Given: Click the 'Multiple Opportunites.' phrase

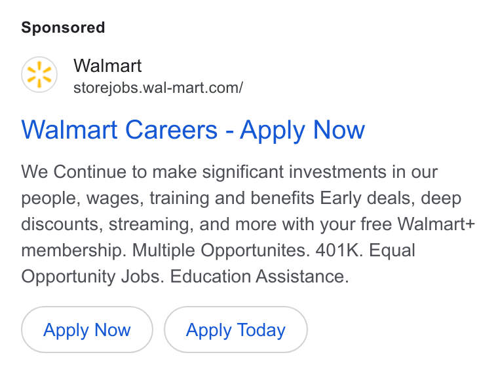Looking at the screenshot, I should [221, 250].
